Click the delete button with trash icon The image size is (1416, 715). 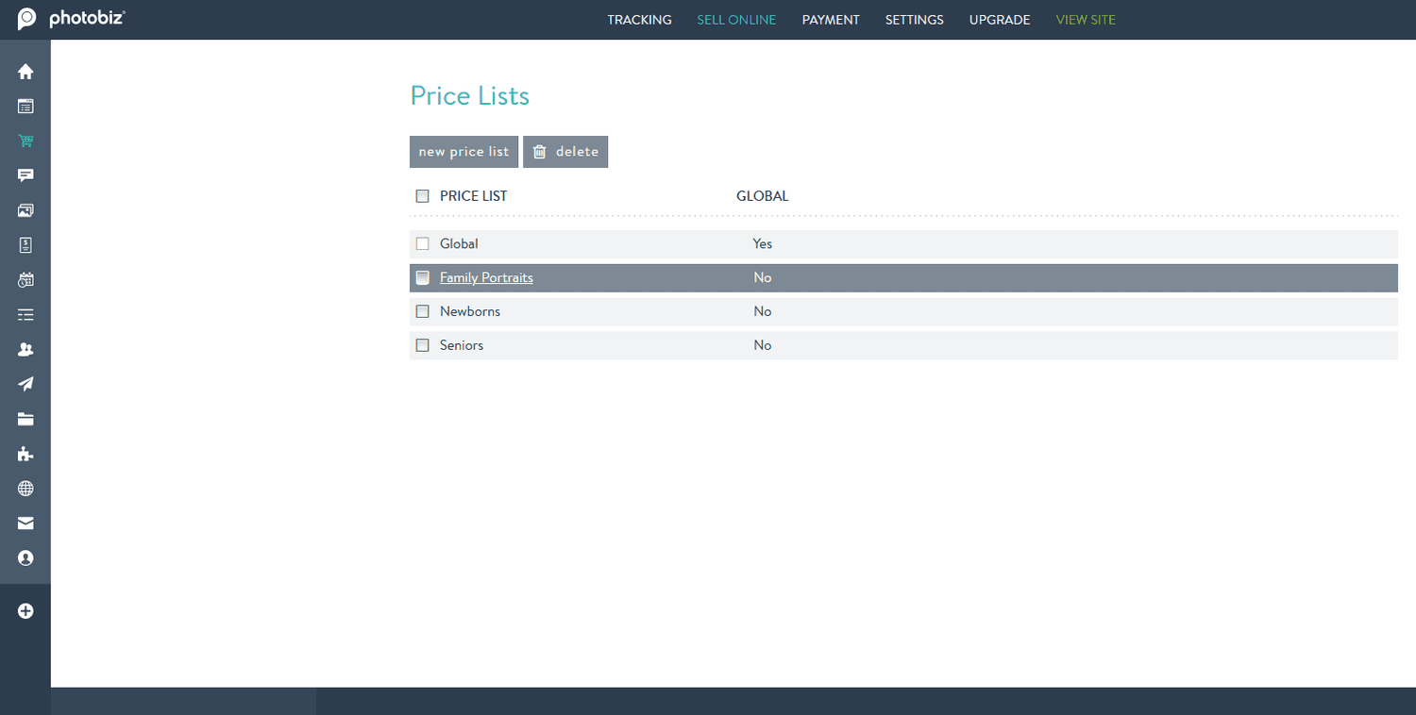[x=565, y=151]
